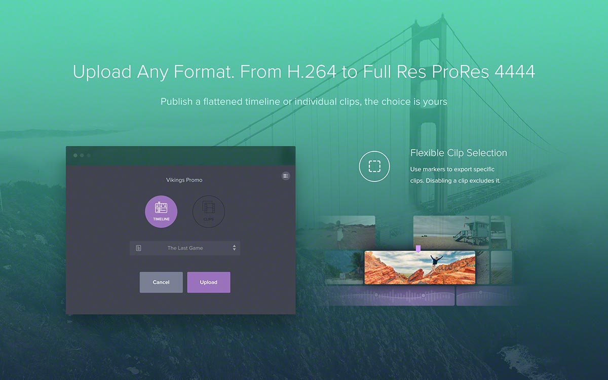The height and width of the screenshot is (380, 608).
Task: Select the lifeguard tower clip thumbnail
Action: (x=451, y=233)
